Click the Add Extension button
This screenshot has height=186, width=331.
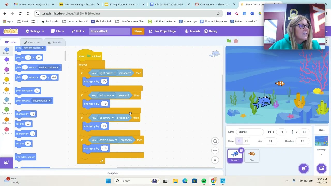6,162
